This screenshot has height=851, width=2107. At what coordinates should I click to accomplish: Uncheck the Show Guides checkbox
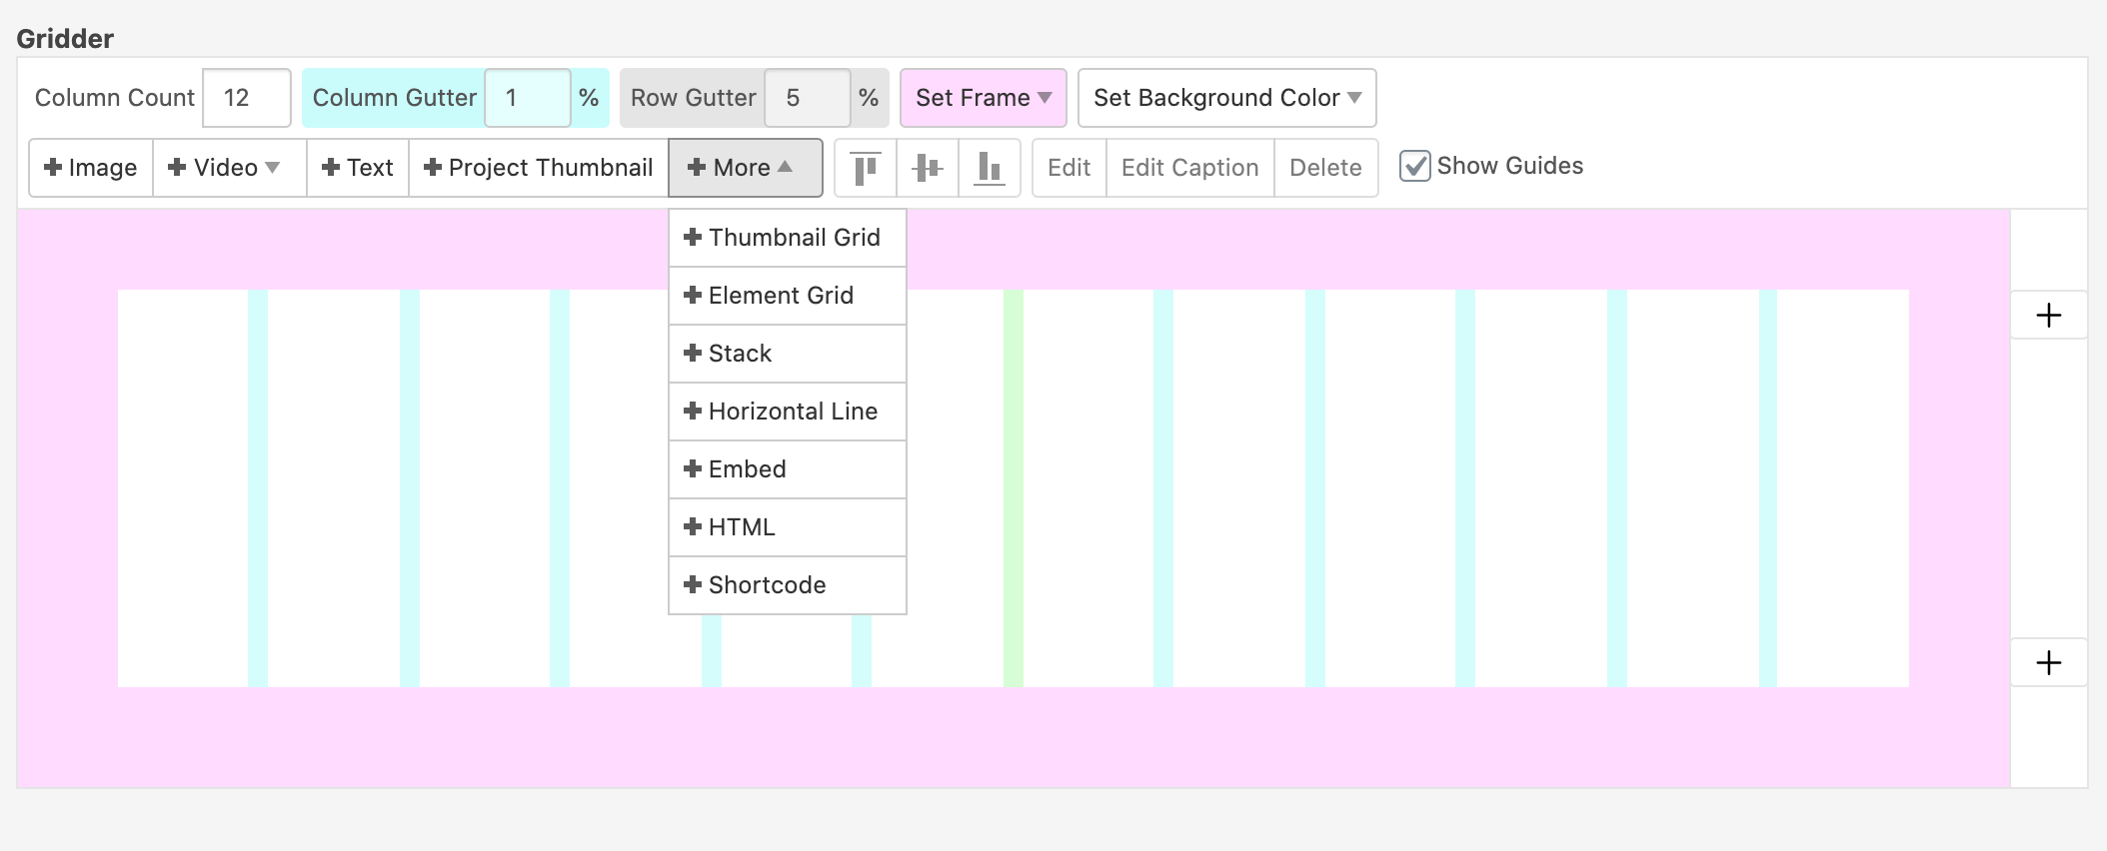[x=1414, y=166]
